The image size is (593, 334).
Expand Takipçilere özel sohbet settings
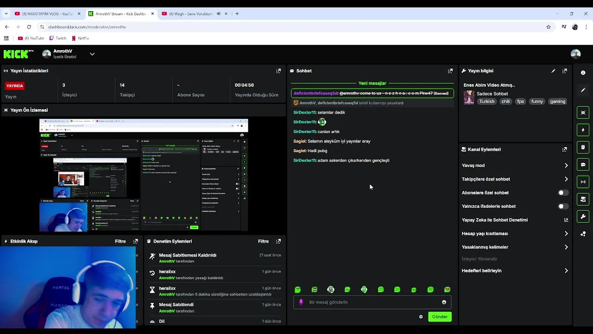click(566, 179)
